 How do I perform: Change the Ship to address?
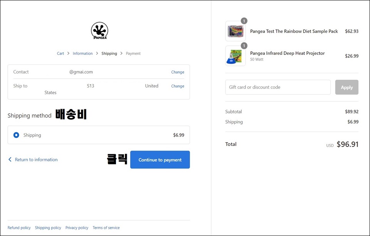[x=178, y=86]
